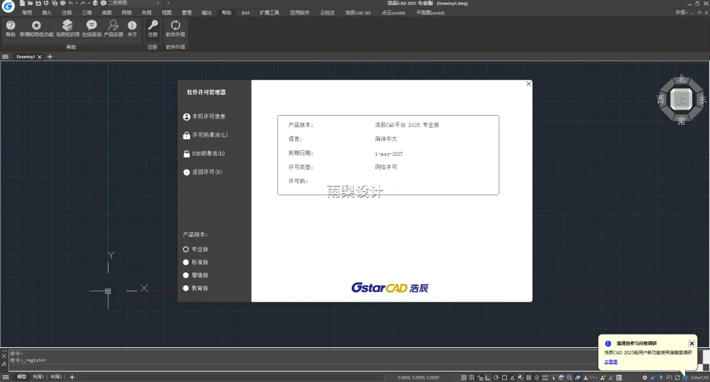Add a new layout with plus button
Image resolution: width=710 pixels, height=382 pixels.
click(72, 377)
